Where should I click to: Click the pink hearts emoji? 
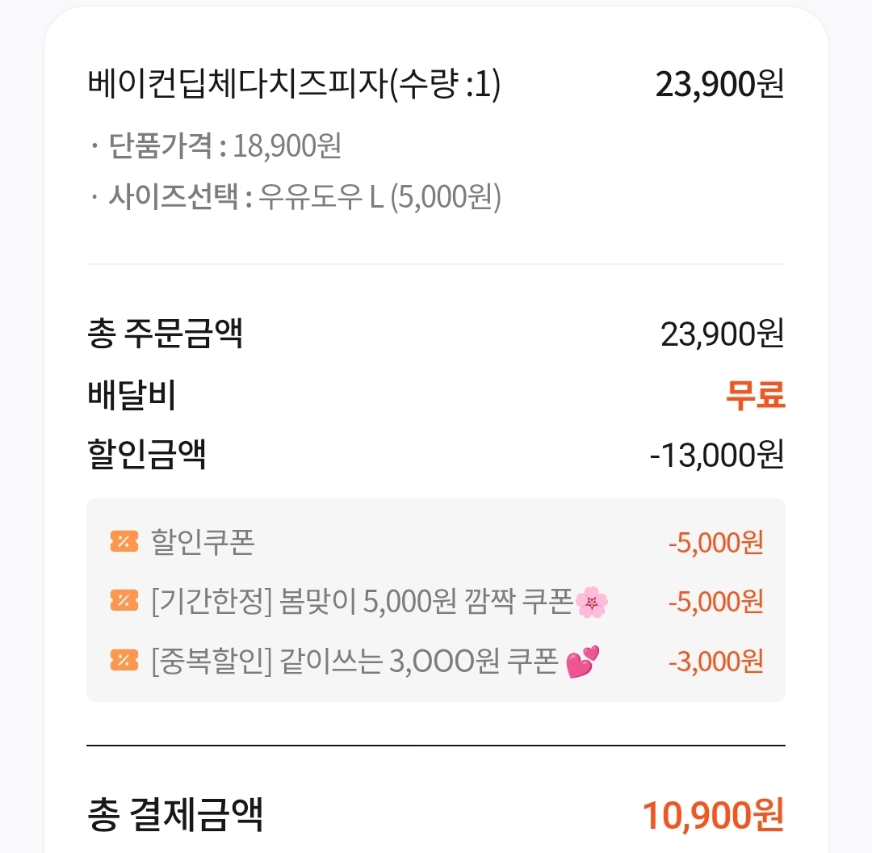[x=582, y=662]
